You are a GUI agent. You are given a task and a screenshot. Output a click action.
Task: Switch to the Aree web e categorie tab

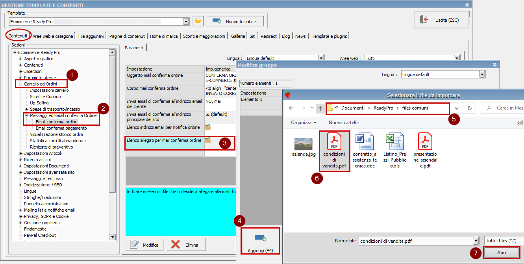pos(53,36)
